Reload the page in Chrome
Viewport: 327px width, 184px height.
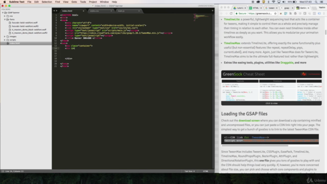231,14
